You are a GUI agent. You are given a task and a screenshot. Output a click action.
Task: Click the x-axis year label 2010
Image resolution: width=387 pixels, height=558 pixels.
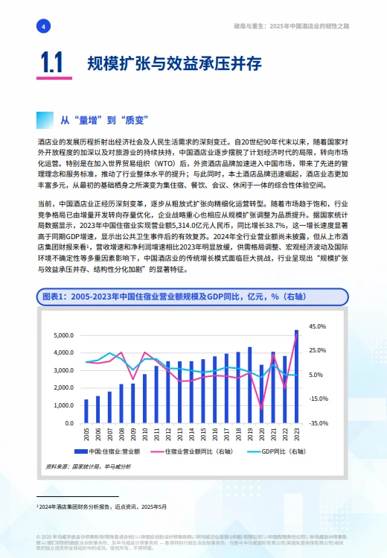pyautogui.click(x=144, y=434)
